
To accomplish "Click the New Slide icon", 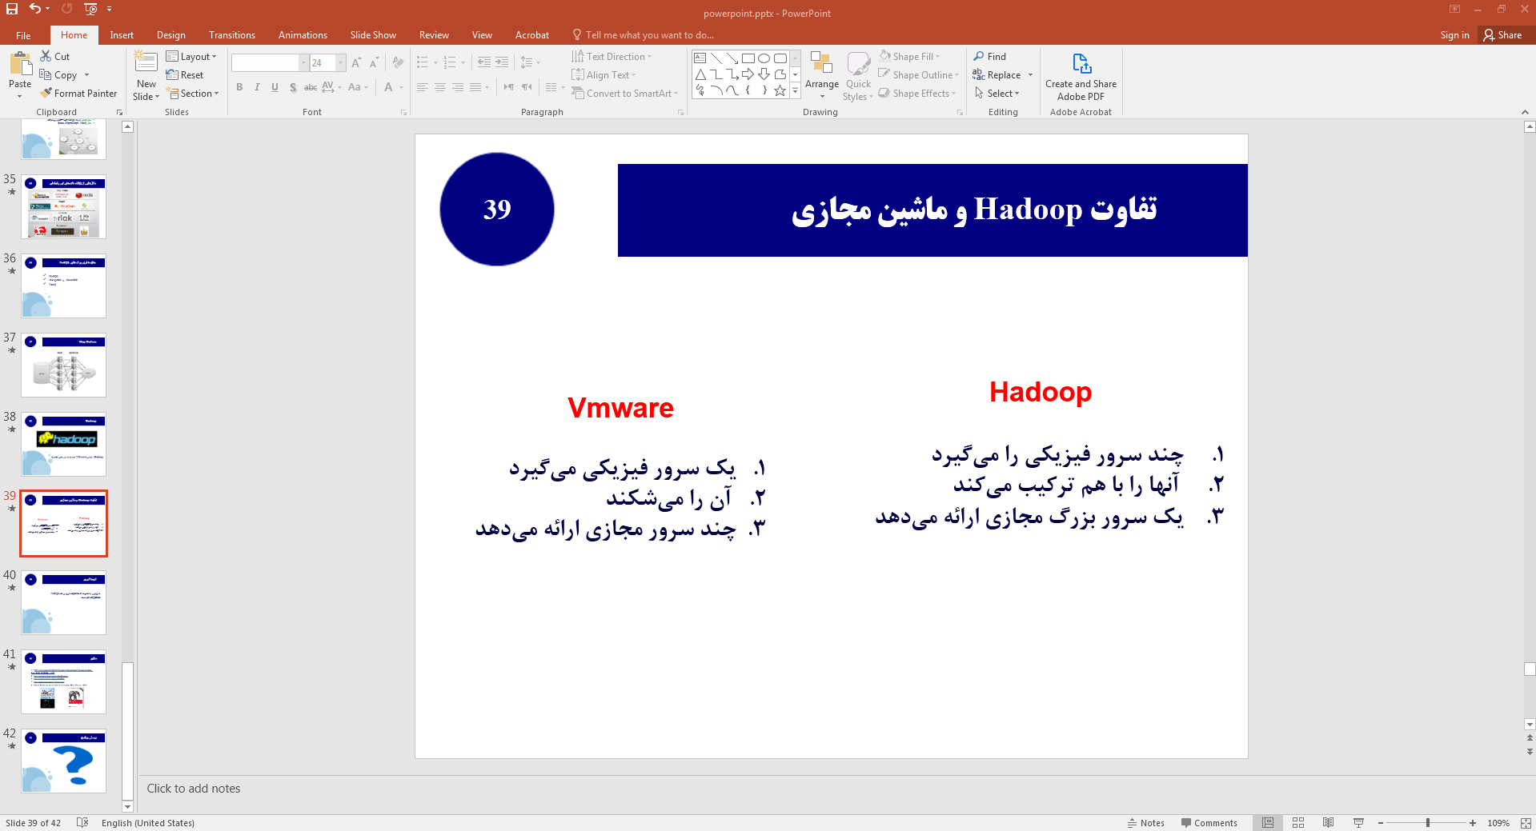I will (x=146, y=63).
